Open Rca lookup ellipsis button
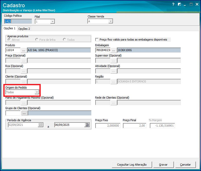The height and width of the screenshot is (171, 201). point(24,71)
